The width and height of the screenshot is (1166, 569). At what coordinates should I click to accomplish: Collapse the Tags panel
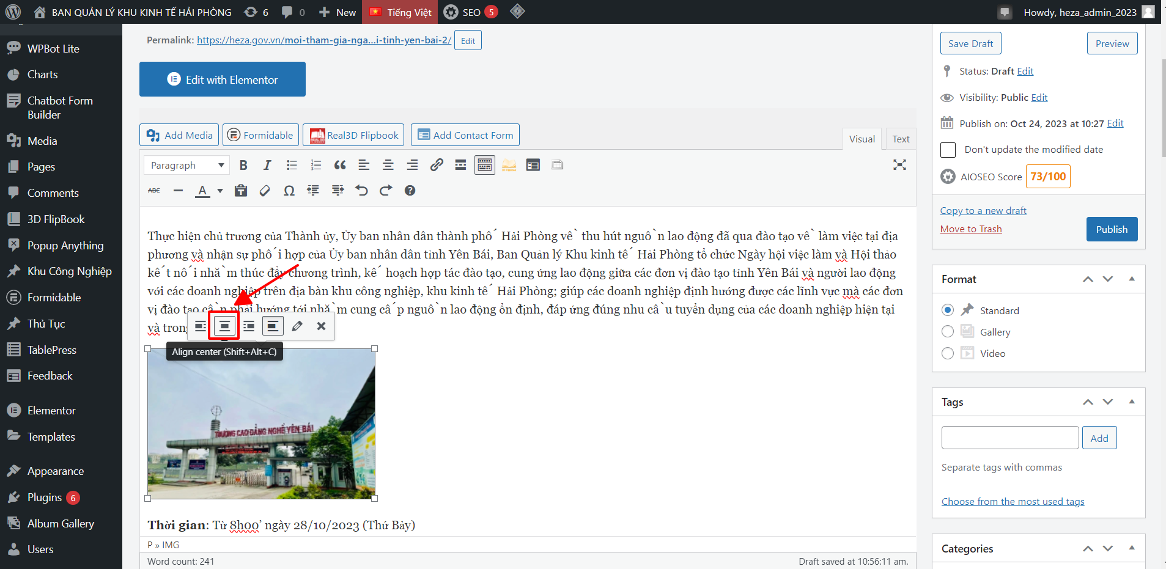[1132, 402]
